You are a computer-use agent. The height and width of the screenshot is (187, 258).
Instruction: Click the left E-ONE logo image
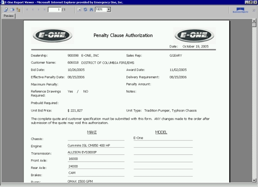53,36
